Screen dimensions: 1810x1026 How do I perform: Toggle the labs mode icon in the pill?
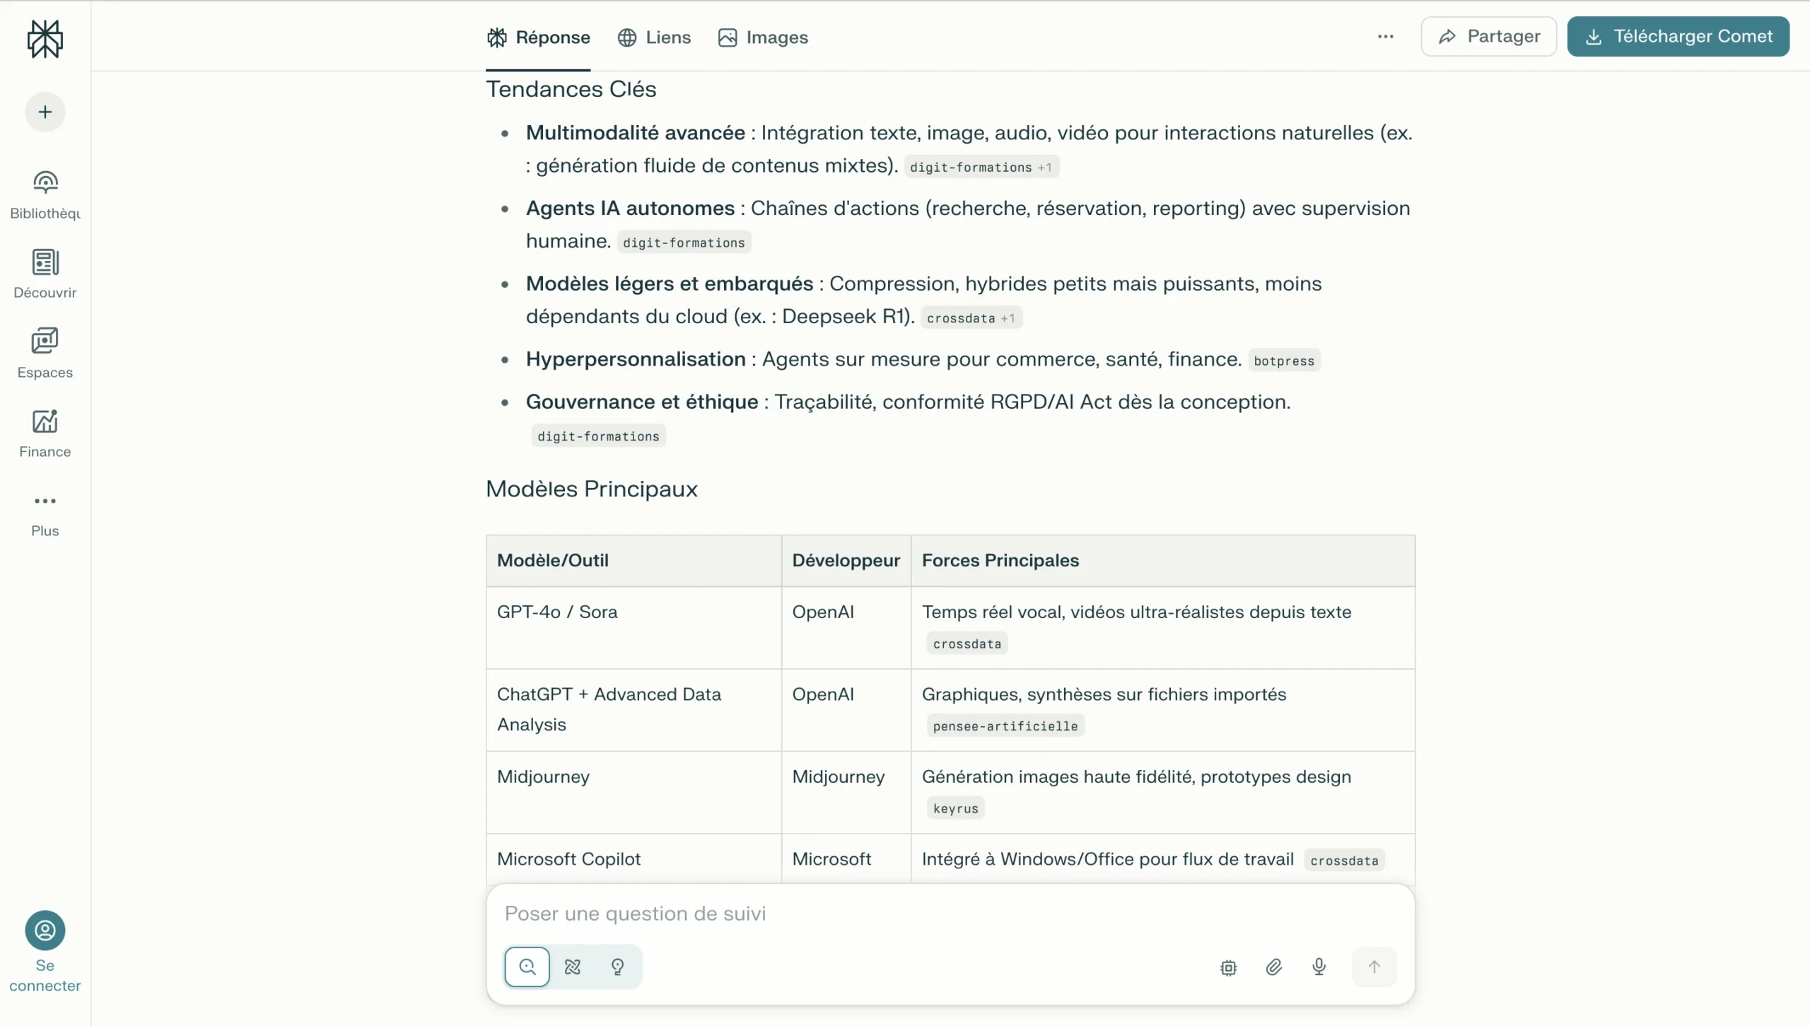(572, 967)
